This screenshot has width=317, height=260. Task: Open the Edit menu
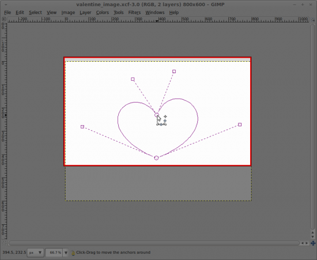click(x=20, y=13)
